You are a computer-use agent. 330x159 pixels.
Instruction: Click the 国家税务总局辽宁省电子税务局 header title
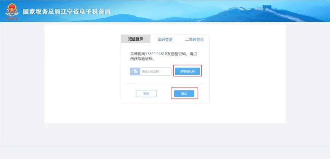point(66,11)
